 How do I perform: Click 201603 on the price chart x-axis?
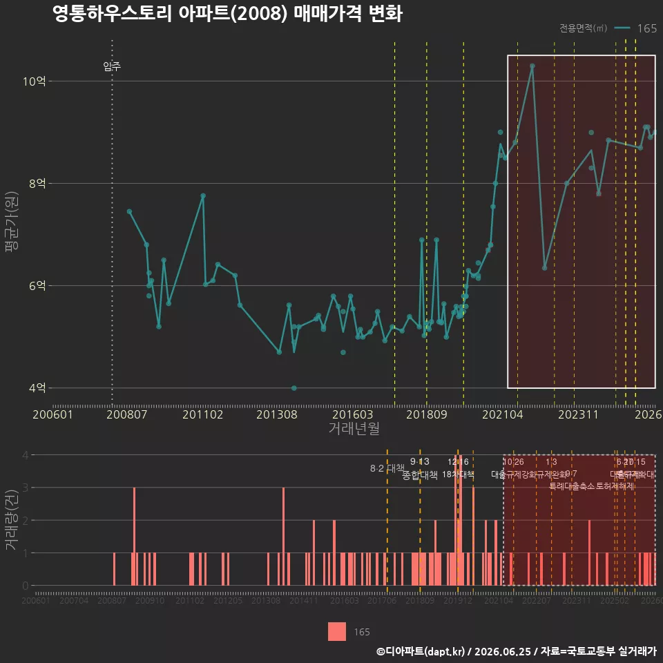[353, 414]
